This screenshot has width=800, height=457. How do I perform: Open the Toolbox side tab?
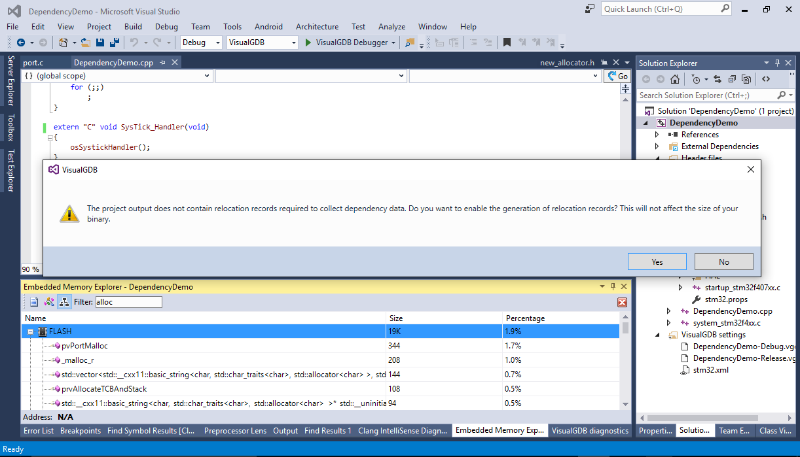point(10,127)
